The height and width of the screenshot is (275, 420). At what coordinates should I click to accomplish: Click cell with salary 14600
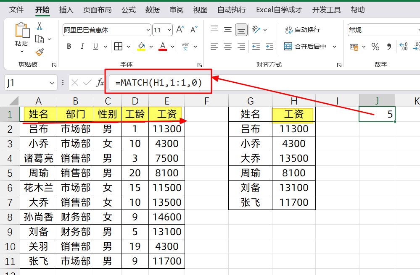pos(166,217)
